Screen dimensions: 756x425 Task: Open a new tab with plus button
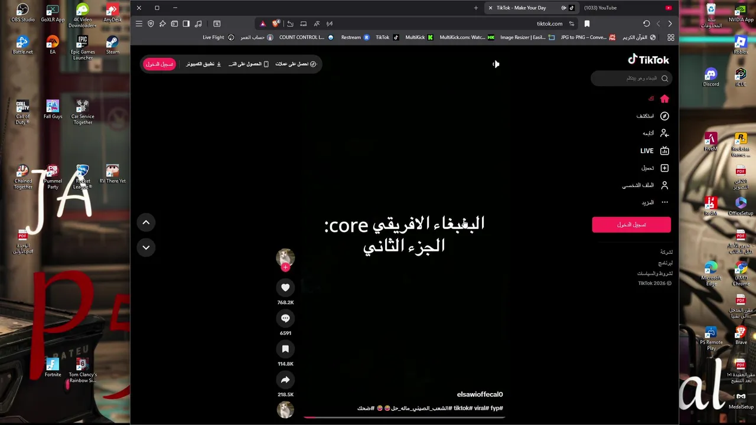tap(475, 8)
